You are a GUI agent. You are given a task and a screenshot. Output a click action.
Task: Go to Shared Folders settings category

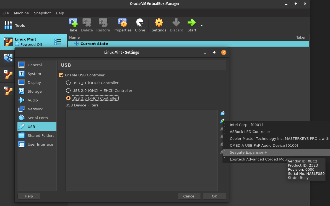click(37, 135)
